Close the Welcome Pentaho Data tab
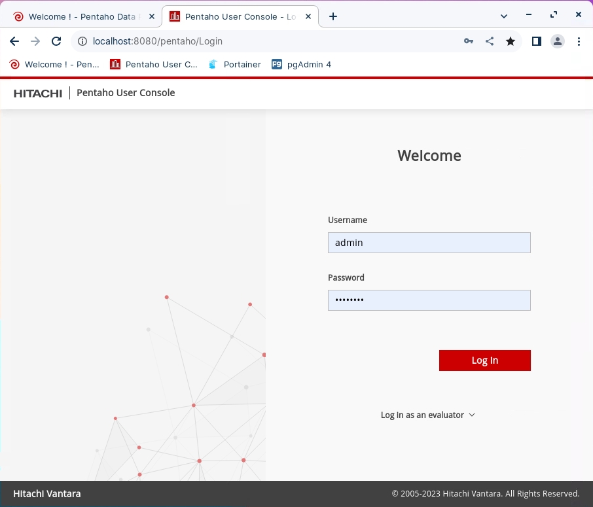593x507 pixels. click(x=152, y=16)
